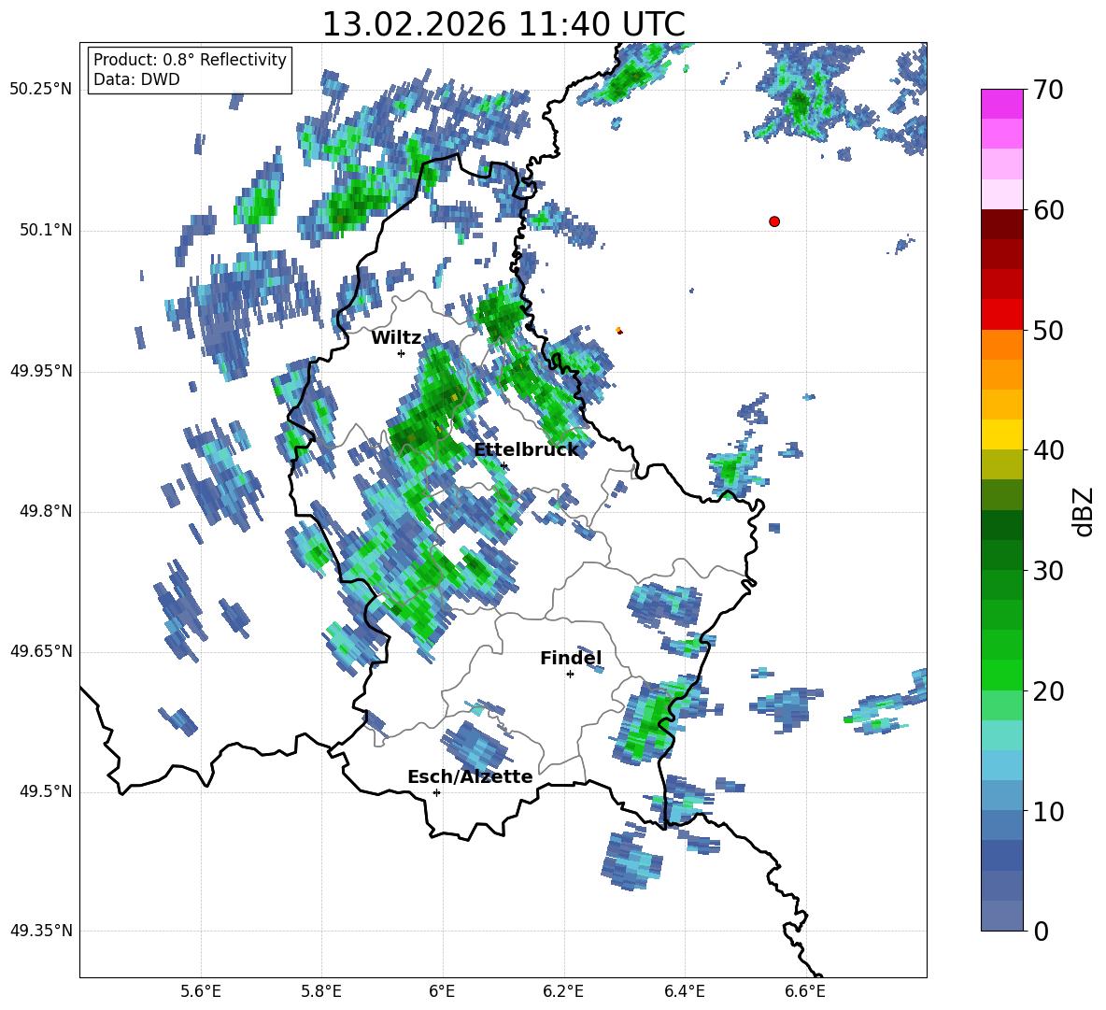Click the dBZ colorbar axis label

(x=1083, y=511)
